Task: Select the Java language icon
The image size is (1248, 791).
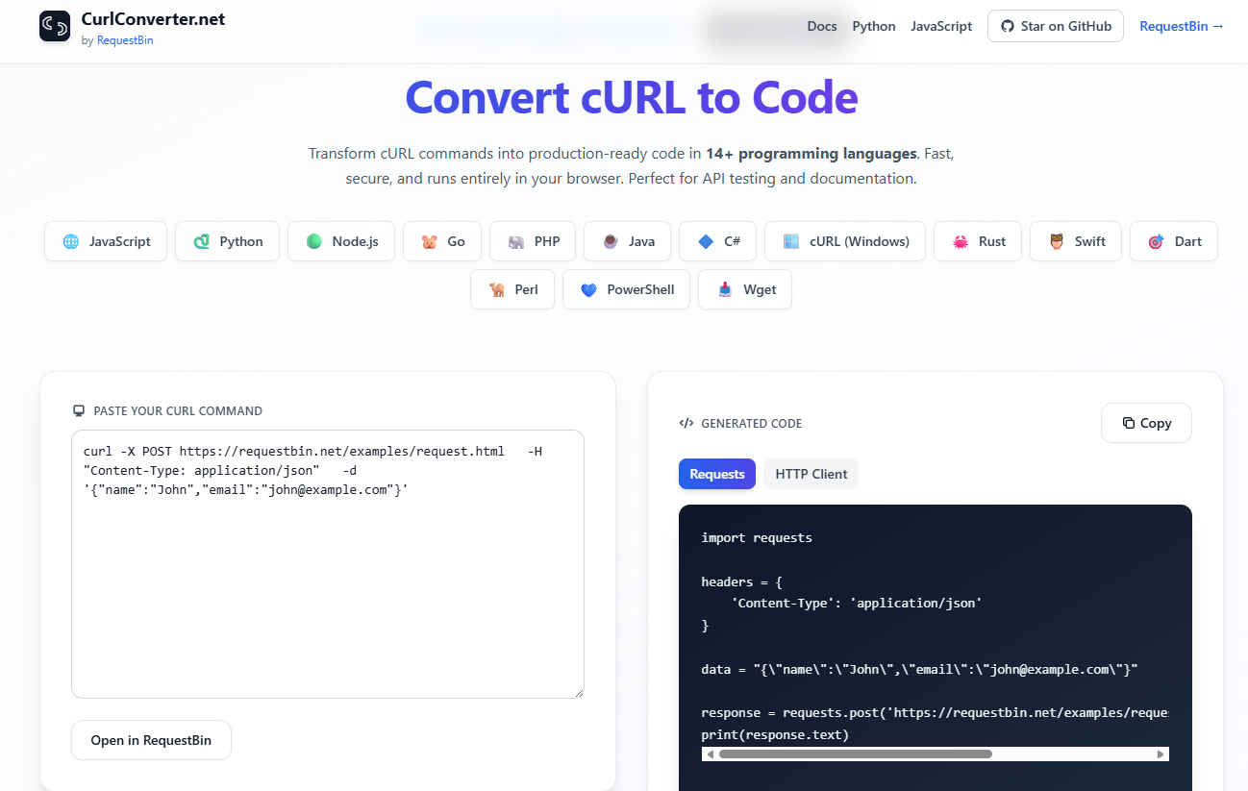Action: point(609,241)
